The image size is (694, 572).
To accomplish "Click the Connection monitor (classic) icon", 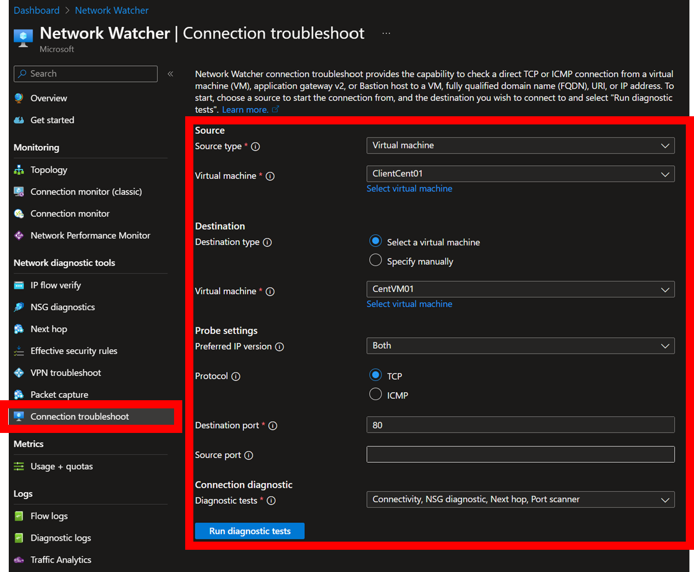I will click(19, 192).
